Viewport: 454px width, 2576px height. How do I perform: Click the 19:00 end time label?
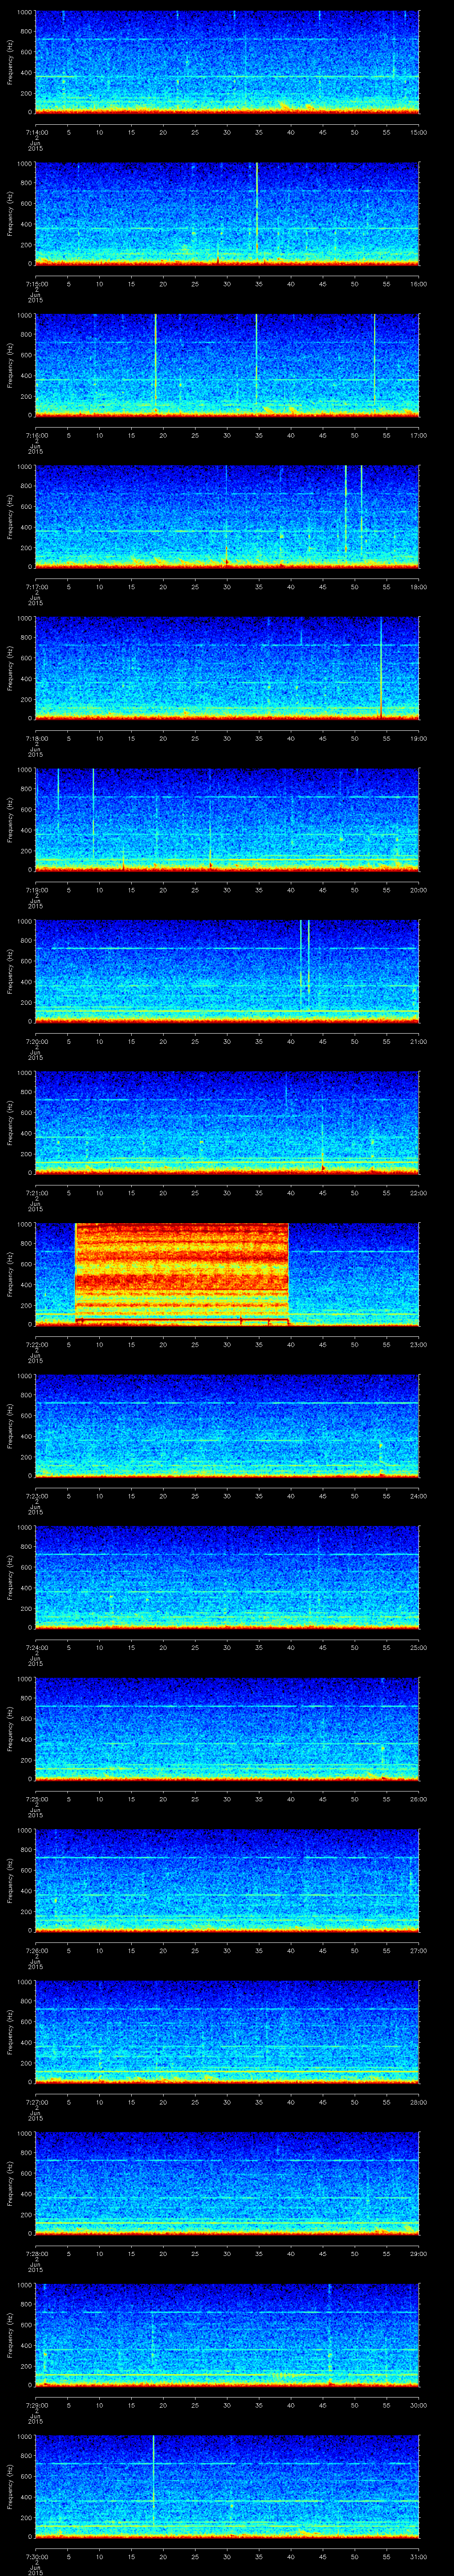pyautogui.click(x=418, y=738)
